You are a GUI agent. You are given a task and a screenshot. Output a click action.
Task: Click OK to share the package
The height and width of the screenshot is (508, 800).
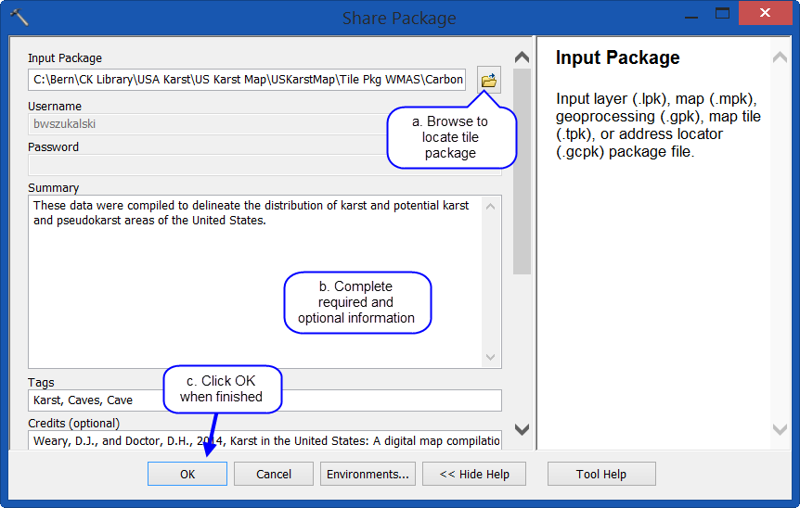[187, 474]
